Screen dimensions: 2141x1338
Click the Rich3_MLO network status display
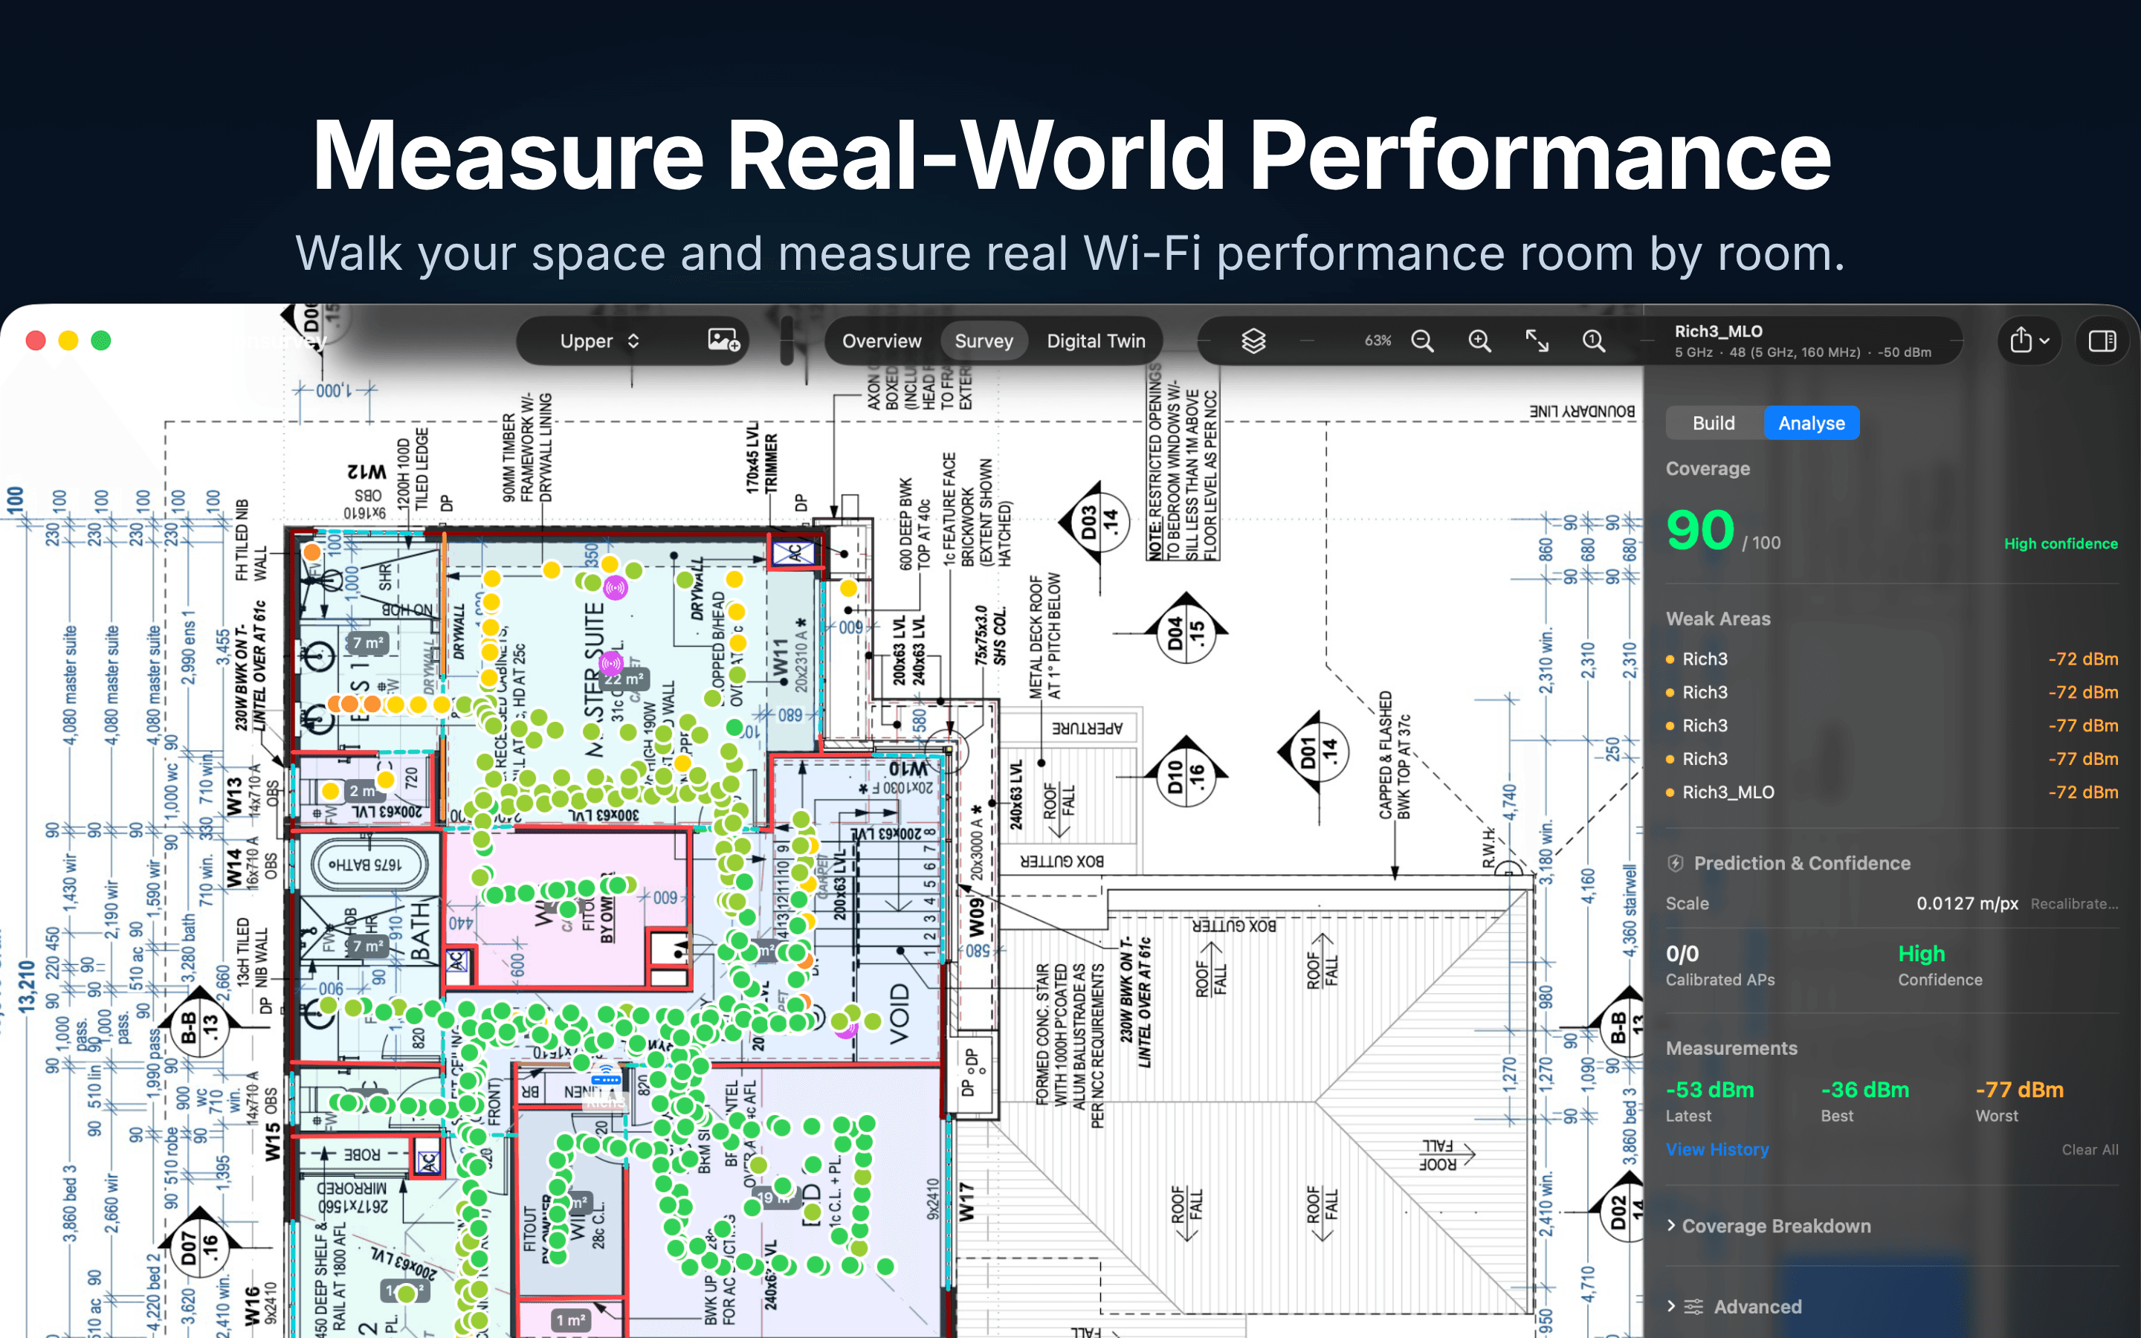[1802, 340]
